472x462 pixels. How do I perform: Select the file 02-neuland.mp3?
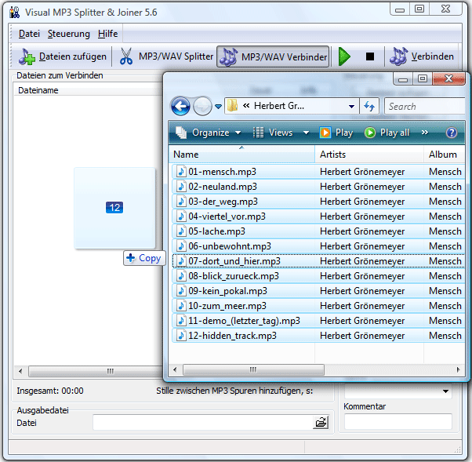pyautogui.click(x=223, y=187)
